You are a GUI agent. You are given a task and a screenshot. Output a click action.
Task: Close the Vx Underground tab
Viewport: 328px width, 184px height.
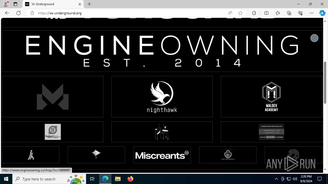pos(80,4)
